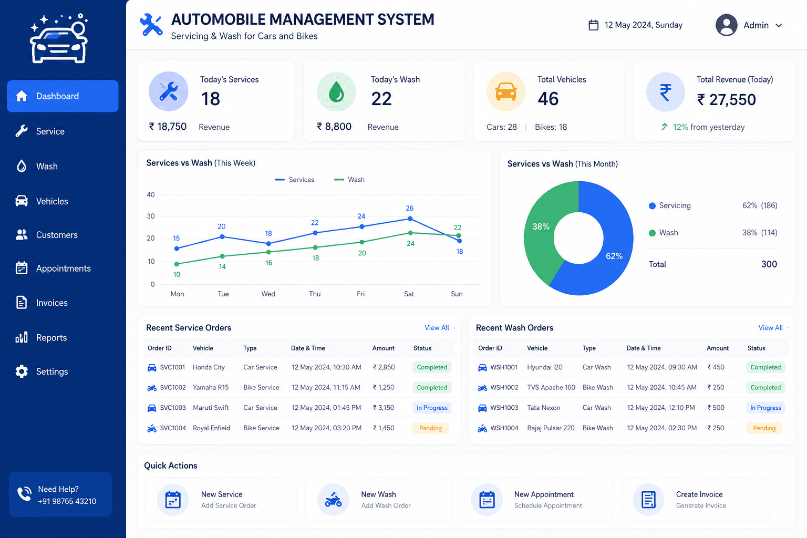Viewport: 807px width, 538px height.
Task: Open the Dashboard menu item
Action: click(x=63, y=96)
